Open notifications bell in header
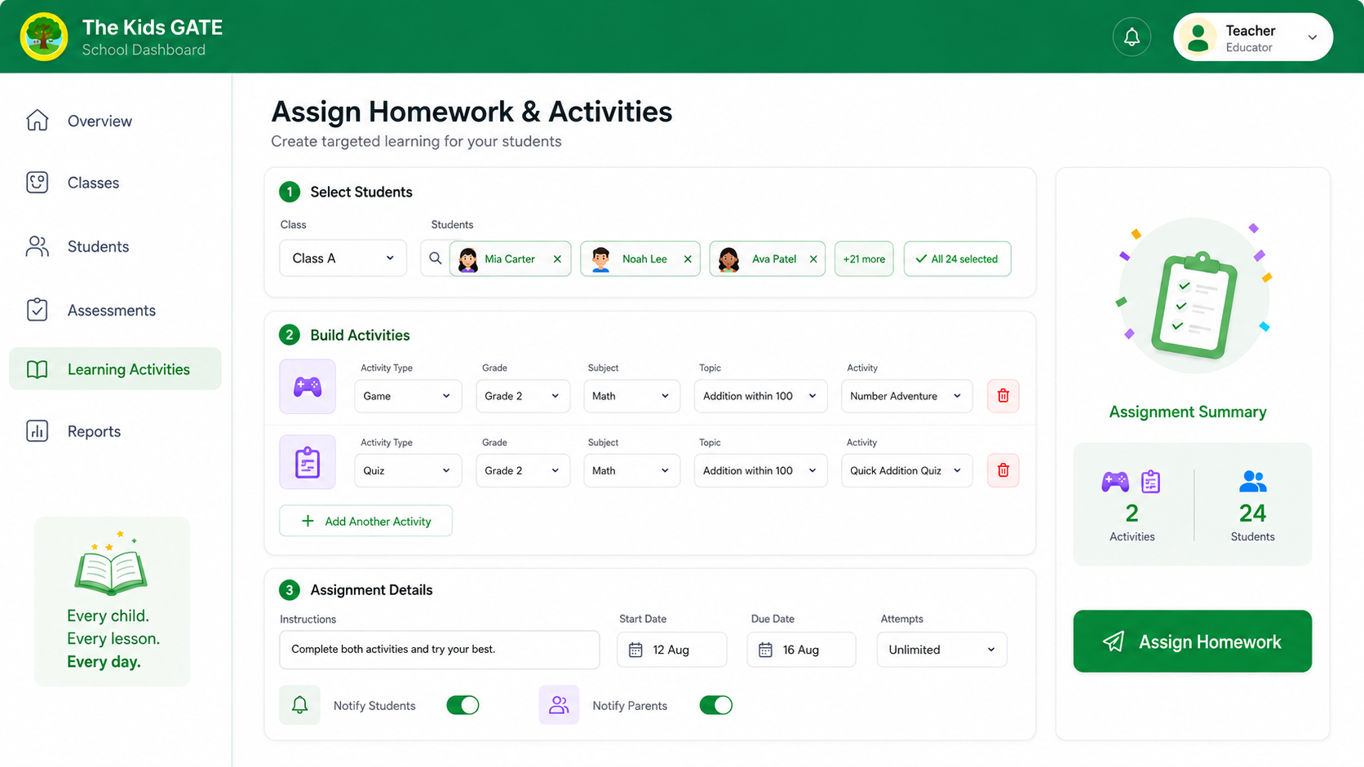The image size is (1364, 767). (x=1131, y=37)
